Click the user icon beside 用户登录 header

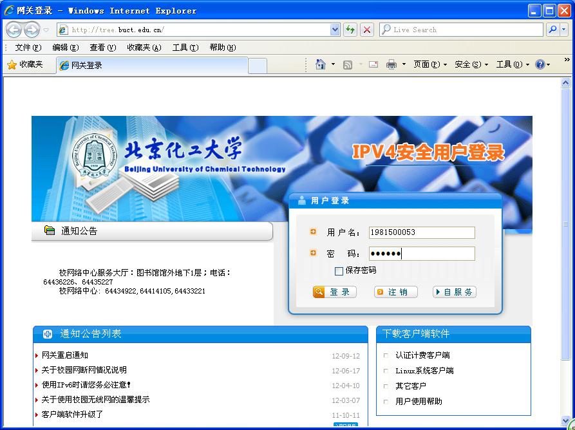pos(301,200)
